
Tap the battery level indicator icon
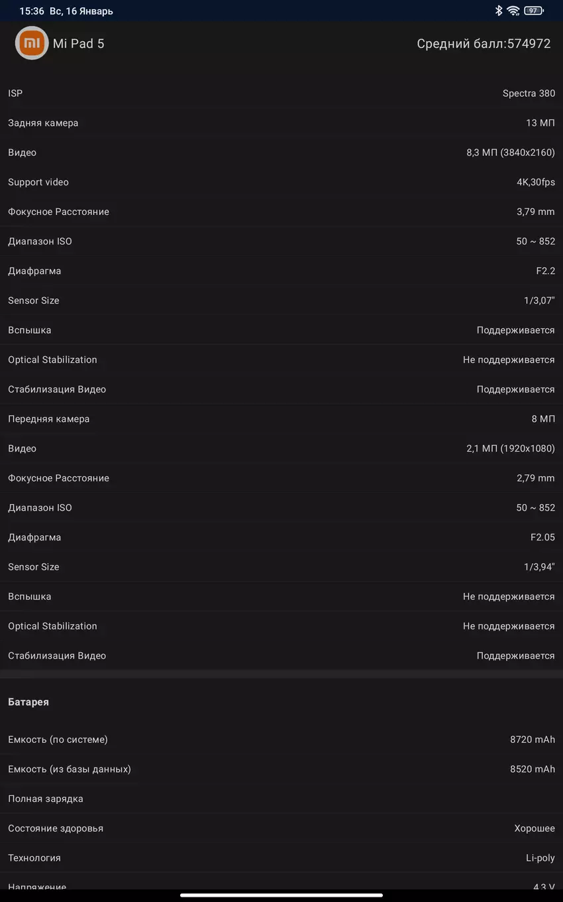tap(533, 11)
